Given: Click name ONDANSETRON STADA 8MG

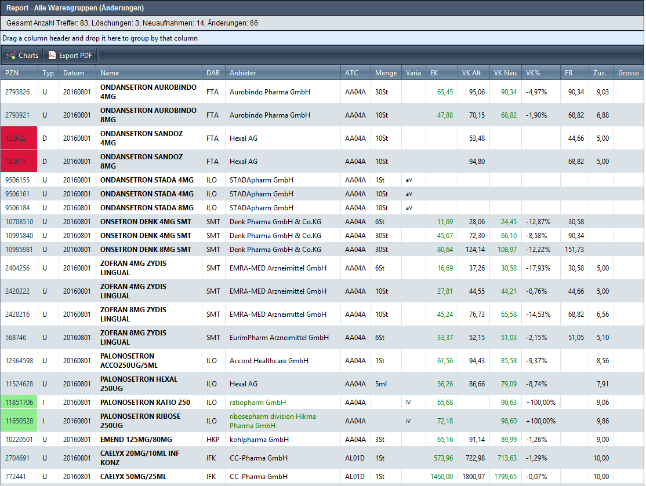Looking at the screenshot, I should coord(147,208).
